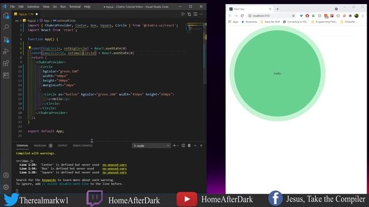
Task: Click the 'Compiled with warnings.' terminal text
Action: 36,154
